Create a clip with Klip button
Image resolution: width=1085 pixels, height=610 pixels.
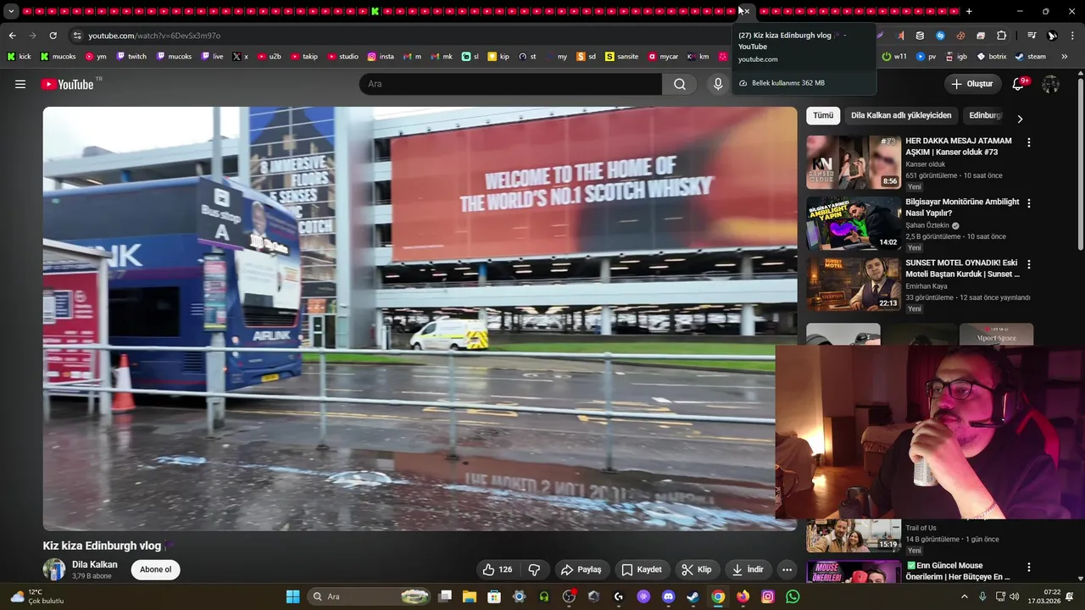tap(697, 569)
